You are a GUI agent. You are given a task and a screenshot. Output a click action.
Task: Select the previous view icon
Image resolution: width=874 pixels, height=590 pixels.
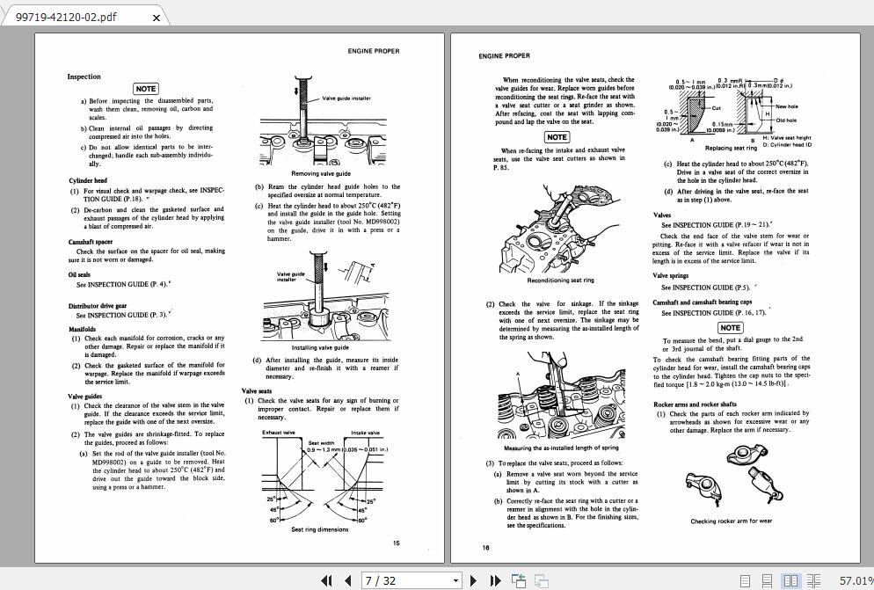[517, 579]
